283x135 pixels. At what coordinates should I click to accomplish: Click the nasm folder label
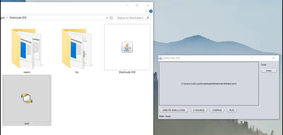27,72
